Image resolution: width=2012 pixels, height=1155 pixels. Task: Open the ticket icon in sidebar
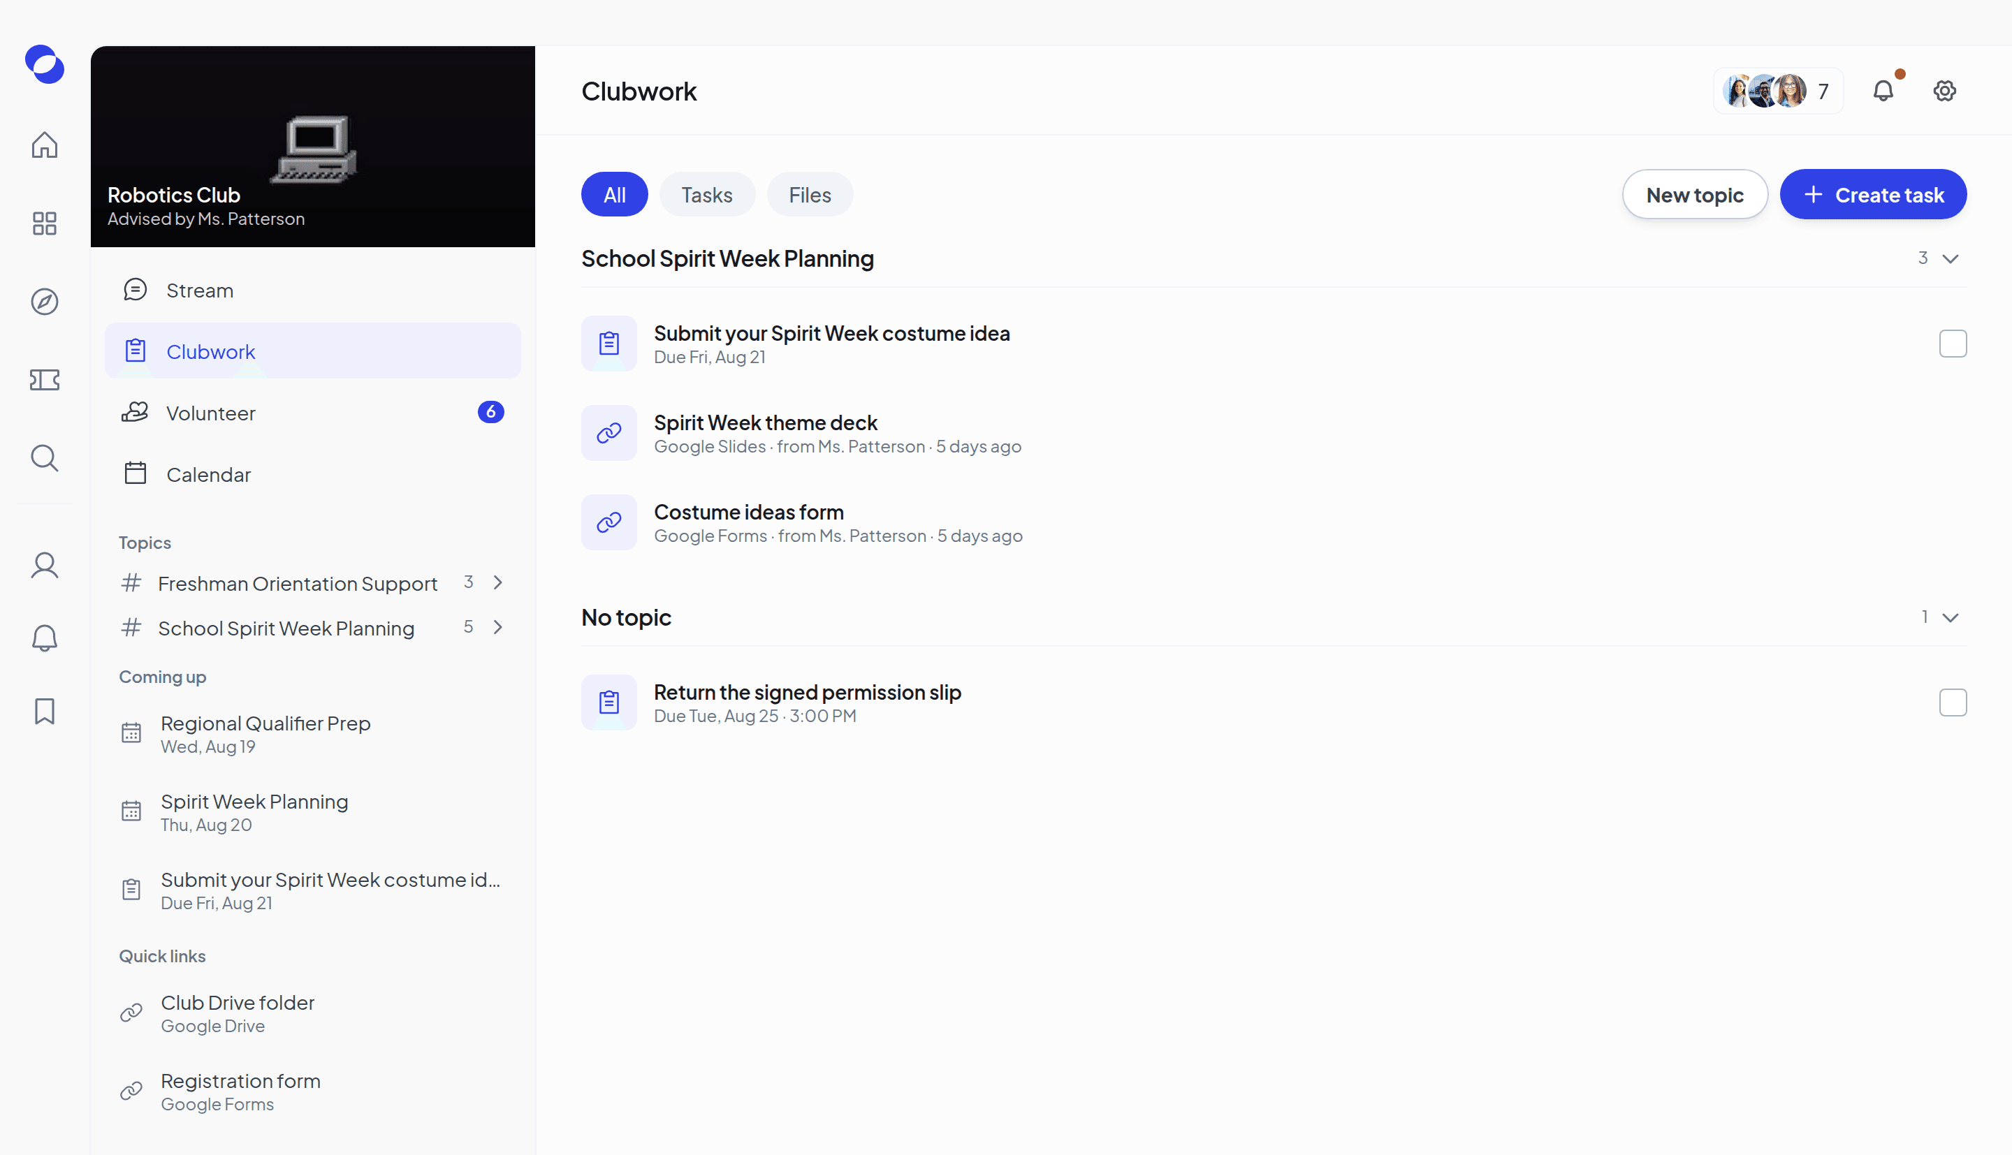point(45,380)
